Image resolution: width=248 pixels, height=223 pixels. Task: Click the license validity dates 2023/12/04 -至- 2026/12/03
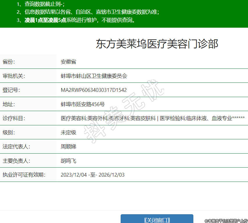point(92,175)
